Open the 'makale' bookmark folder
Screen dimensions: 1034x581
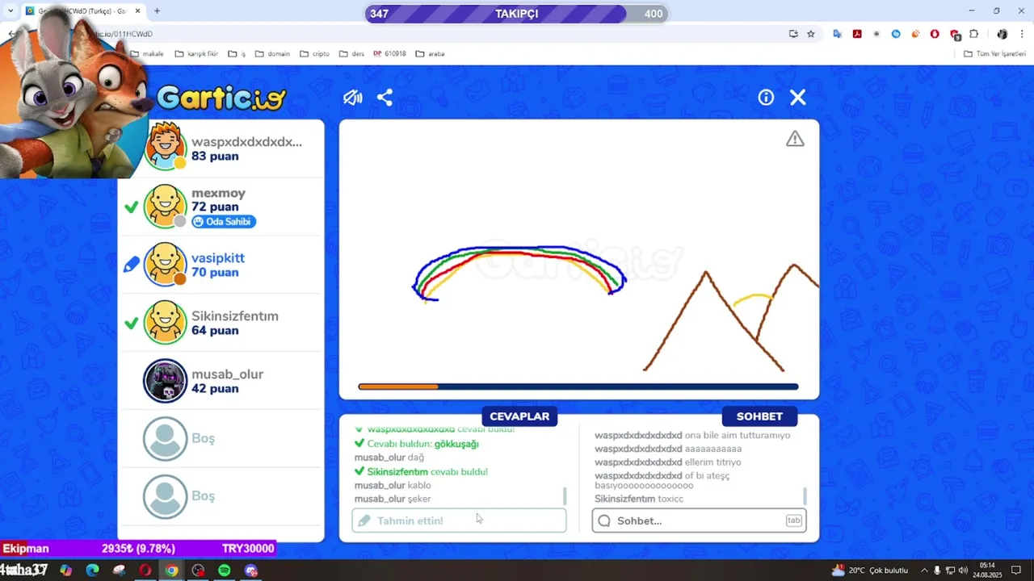pos(146,54)
